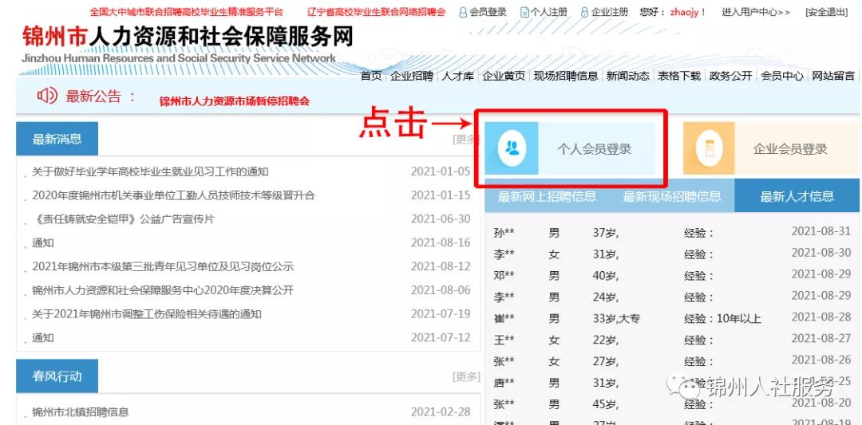Open news 关于2021年锦州市调整工伤保险相关待遇的通知

(147, 314)
